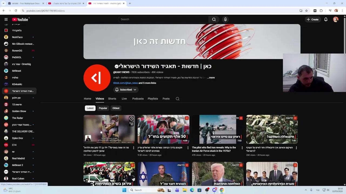Search within channel using magnifier icon
Viewport: 346px width, 194px height.
pos(178,99)
